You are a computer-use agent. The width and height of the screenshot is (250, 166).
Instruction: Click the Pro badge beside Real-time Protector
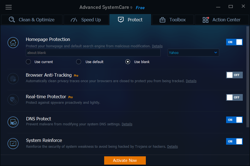[71, 97]
